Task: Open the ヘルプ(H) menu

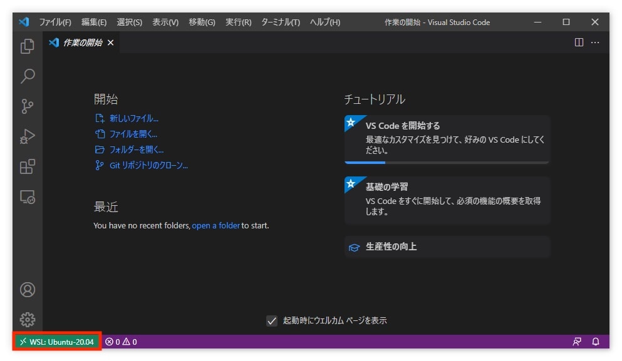Action: click(x=325, y=22)
